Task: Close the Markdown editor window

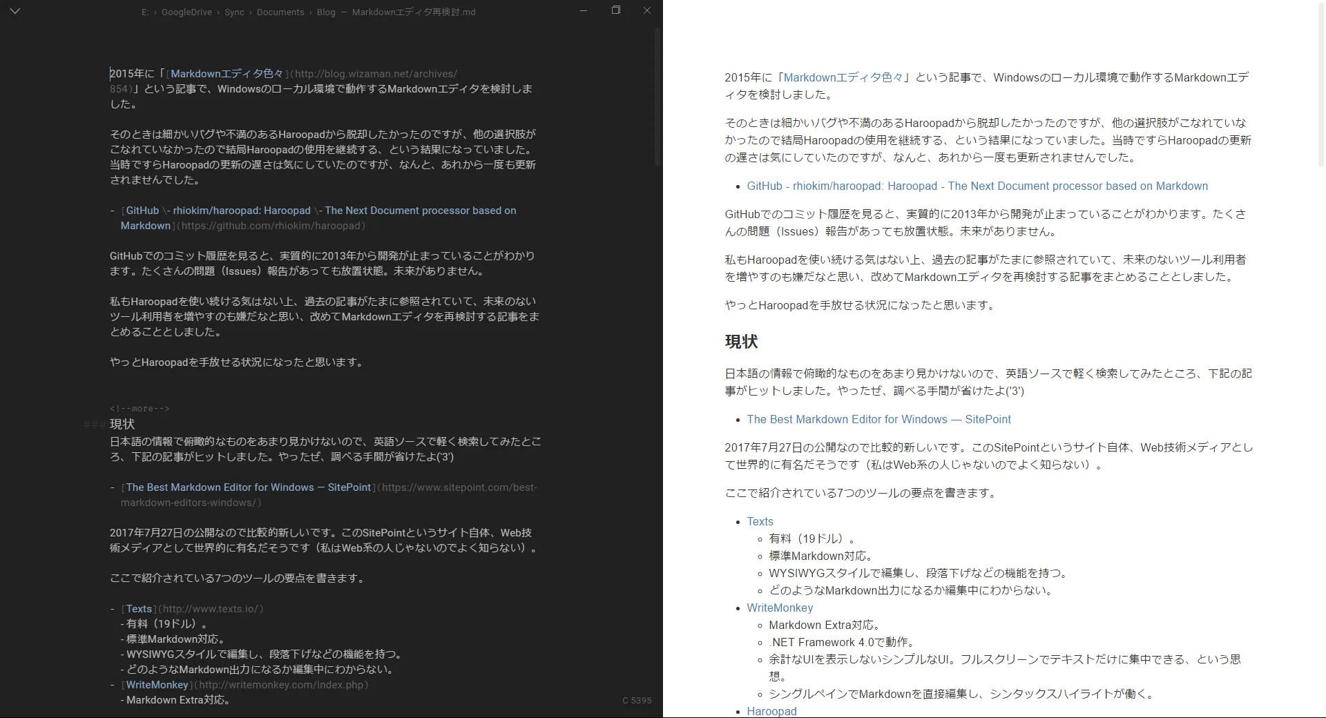Action: [x=647, y=10]
